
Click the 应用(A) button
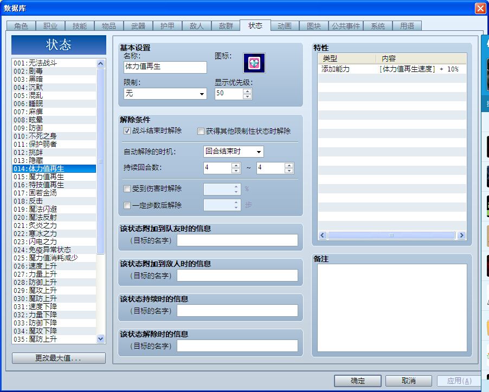point(459,381)
